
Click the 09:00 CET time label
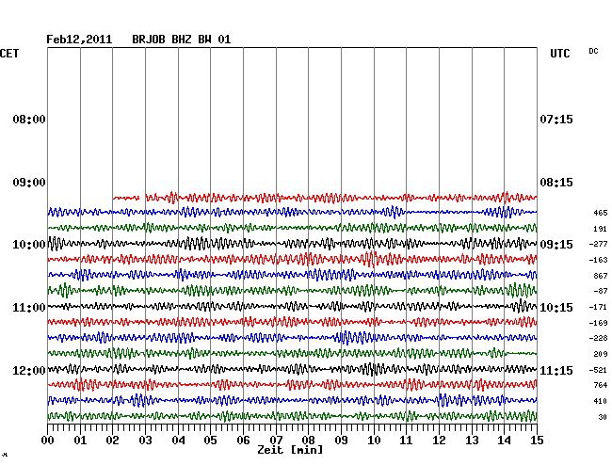pyautogui.click(x=29, y=183)
